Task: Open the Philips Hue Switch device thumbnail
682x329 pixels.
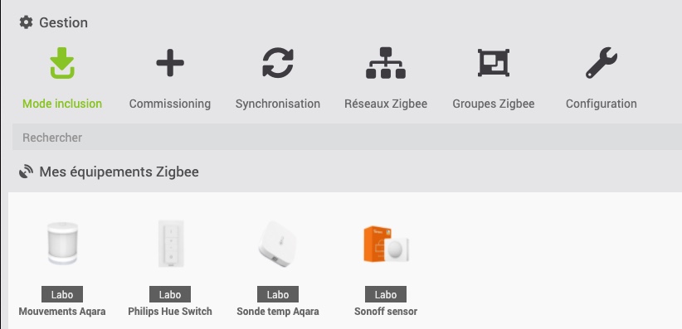Action: pyautogui.click(x=171, y=244)
